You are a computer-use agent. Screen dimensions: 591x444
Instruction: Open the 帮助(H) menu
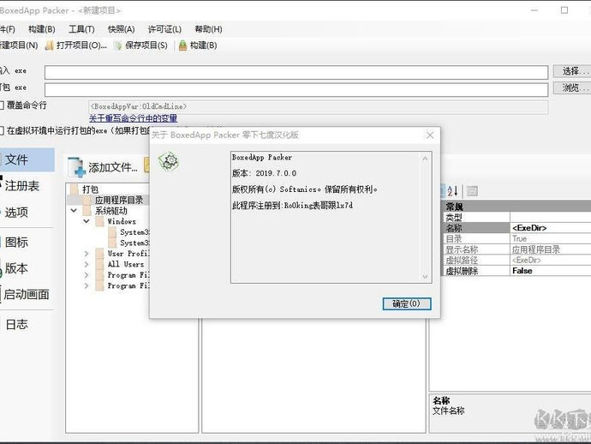[208, 29]
